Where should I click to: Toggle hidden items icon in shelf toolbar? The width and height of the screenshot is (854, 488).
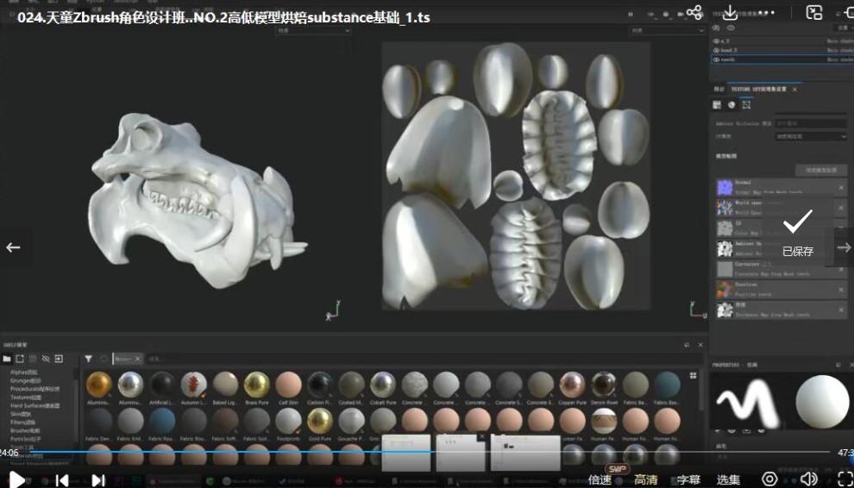[x=46, y=359]
